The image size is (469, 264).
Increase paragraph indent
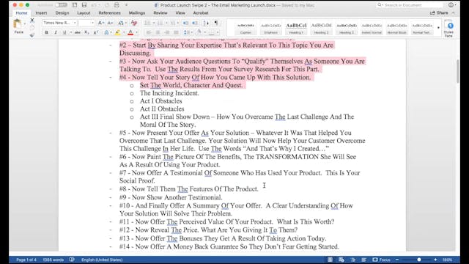tap(195, 23)
